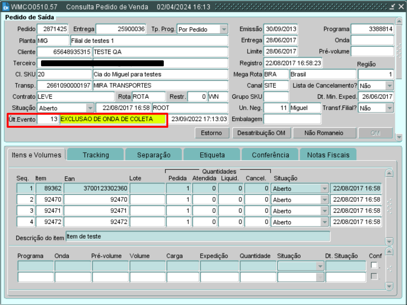Click the Emissão date field 30/09/2013
This screenshot has height=305, width=407.
(x=281, y=29)
